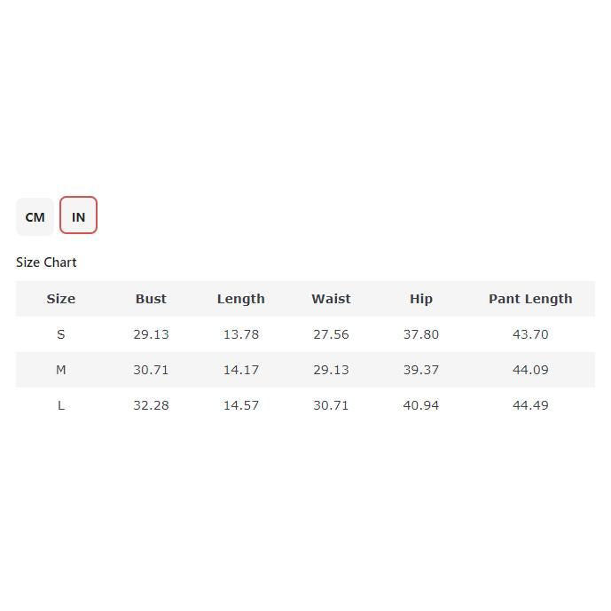Click the 43.70 pant length value
This screenshot has height=611, width=611.
[x=530, y=334]
